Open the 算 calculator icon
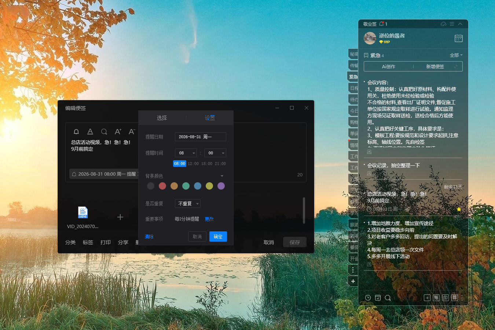The width and height of the screenshot is (495, 330). tap(455, 298)
